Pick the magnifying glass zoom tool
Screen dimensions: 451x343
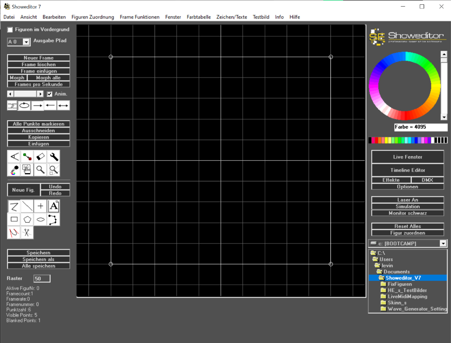41,170
